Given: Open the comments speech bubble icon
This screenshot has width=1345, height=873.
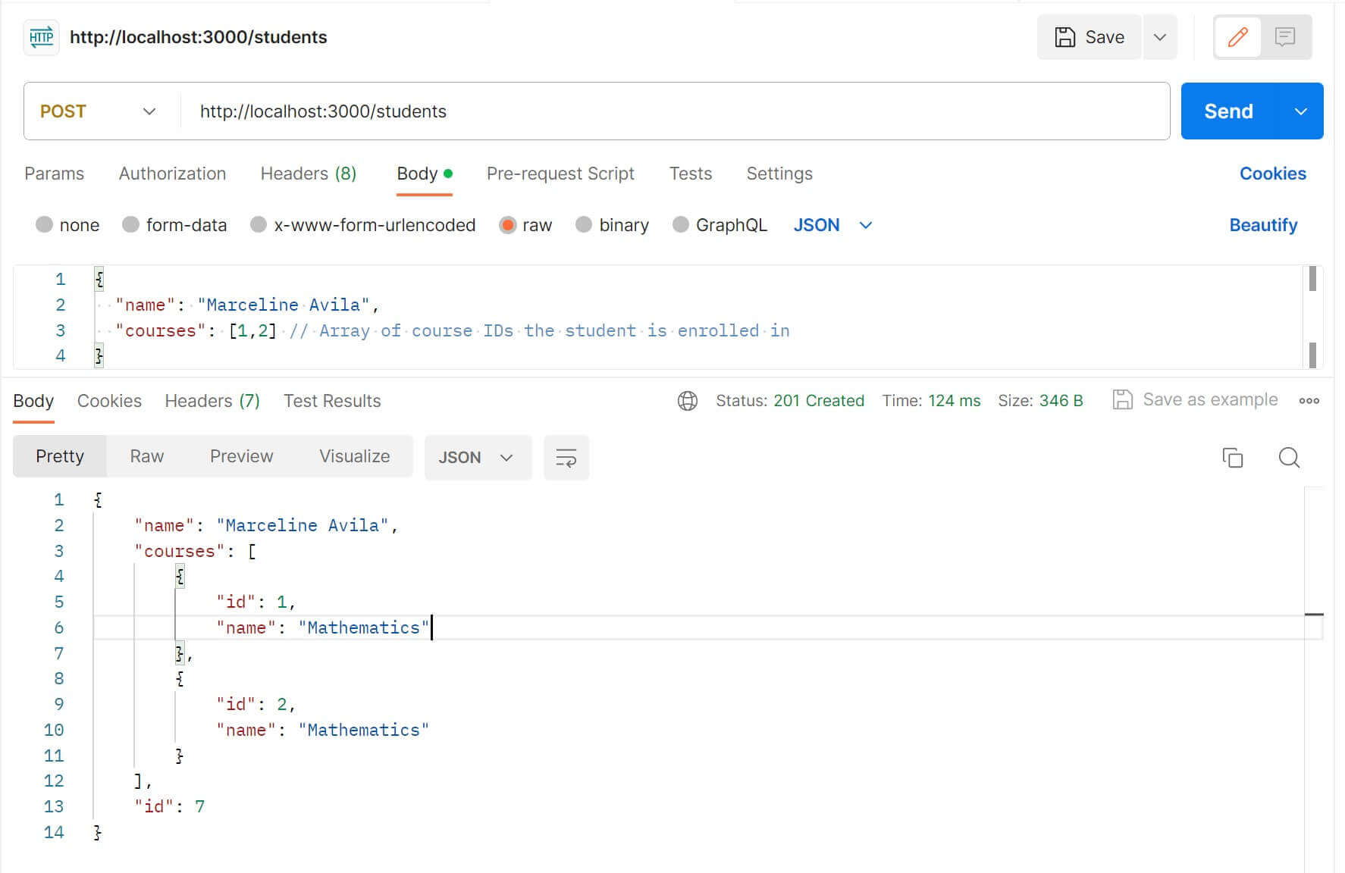Looking at the screenshot, I should coord(1285,37).
